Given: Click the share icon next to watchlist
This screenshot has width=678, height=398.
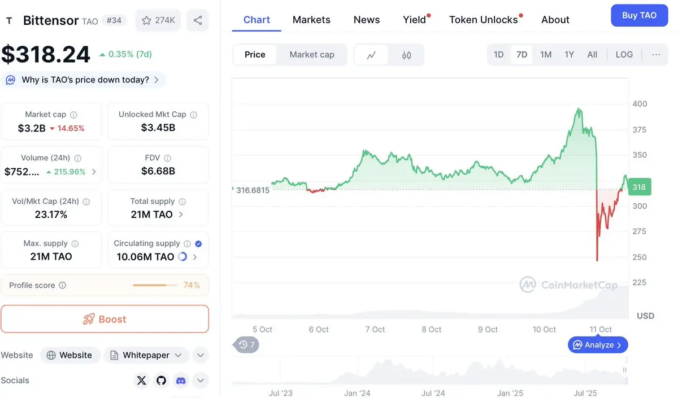Looking at the screenshot, I should point(198,20).
